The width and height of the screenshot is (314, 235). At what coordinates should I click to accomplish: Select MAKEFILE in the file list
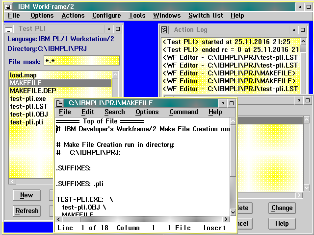(x=60, y=83)
